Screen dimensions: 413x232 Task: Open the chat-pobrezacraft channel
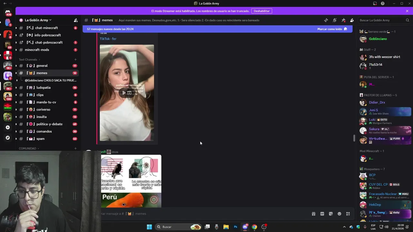(48, 43)
